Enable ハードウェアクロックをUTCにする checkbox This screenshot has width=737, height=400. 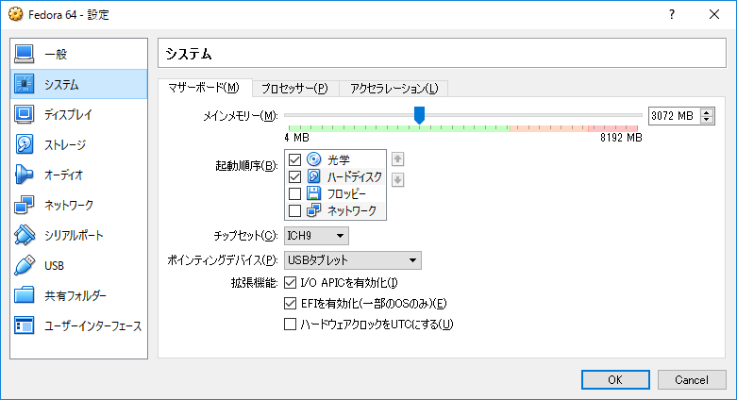[x=290, y=324]
